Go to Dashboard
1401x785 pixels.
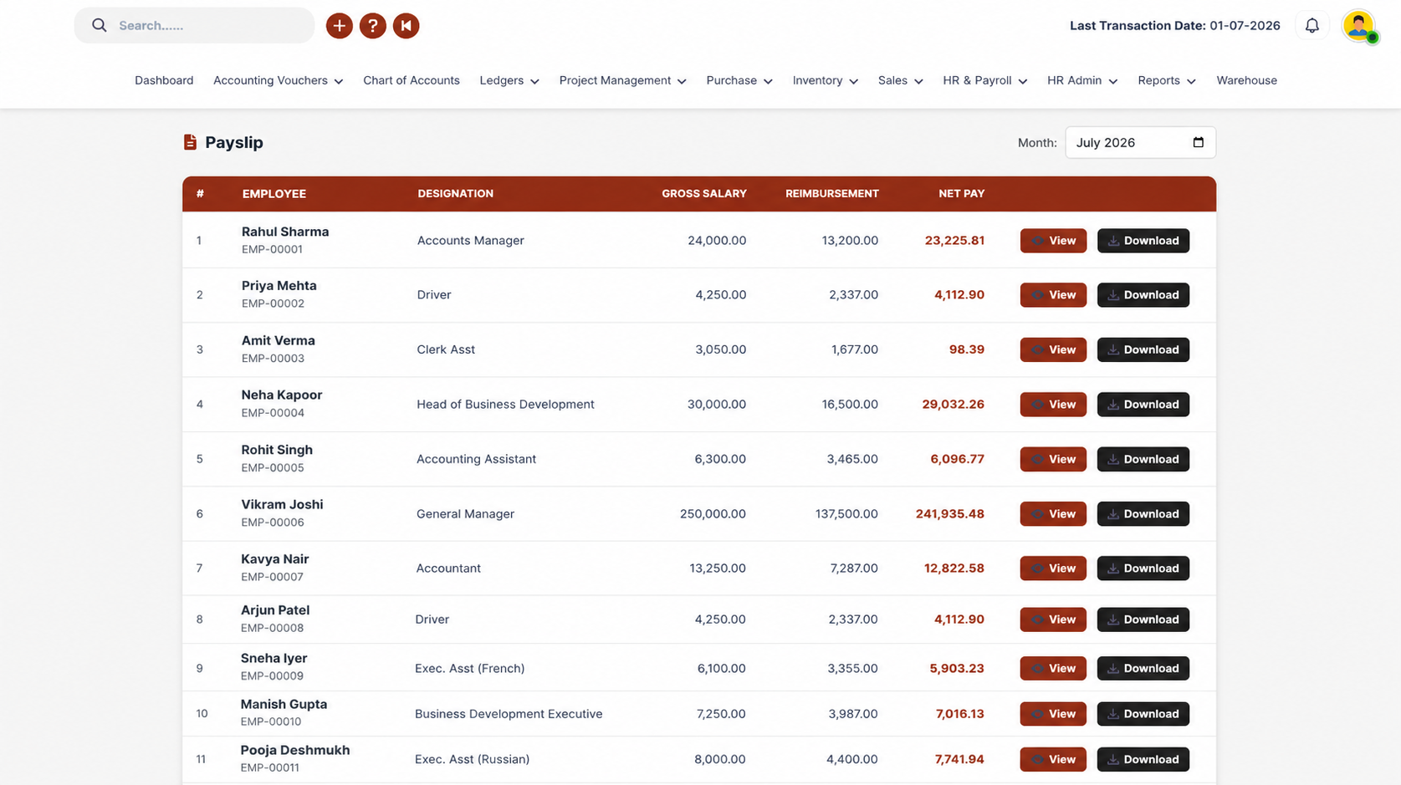(x=164, y=81)
